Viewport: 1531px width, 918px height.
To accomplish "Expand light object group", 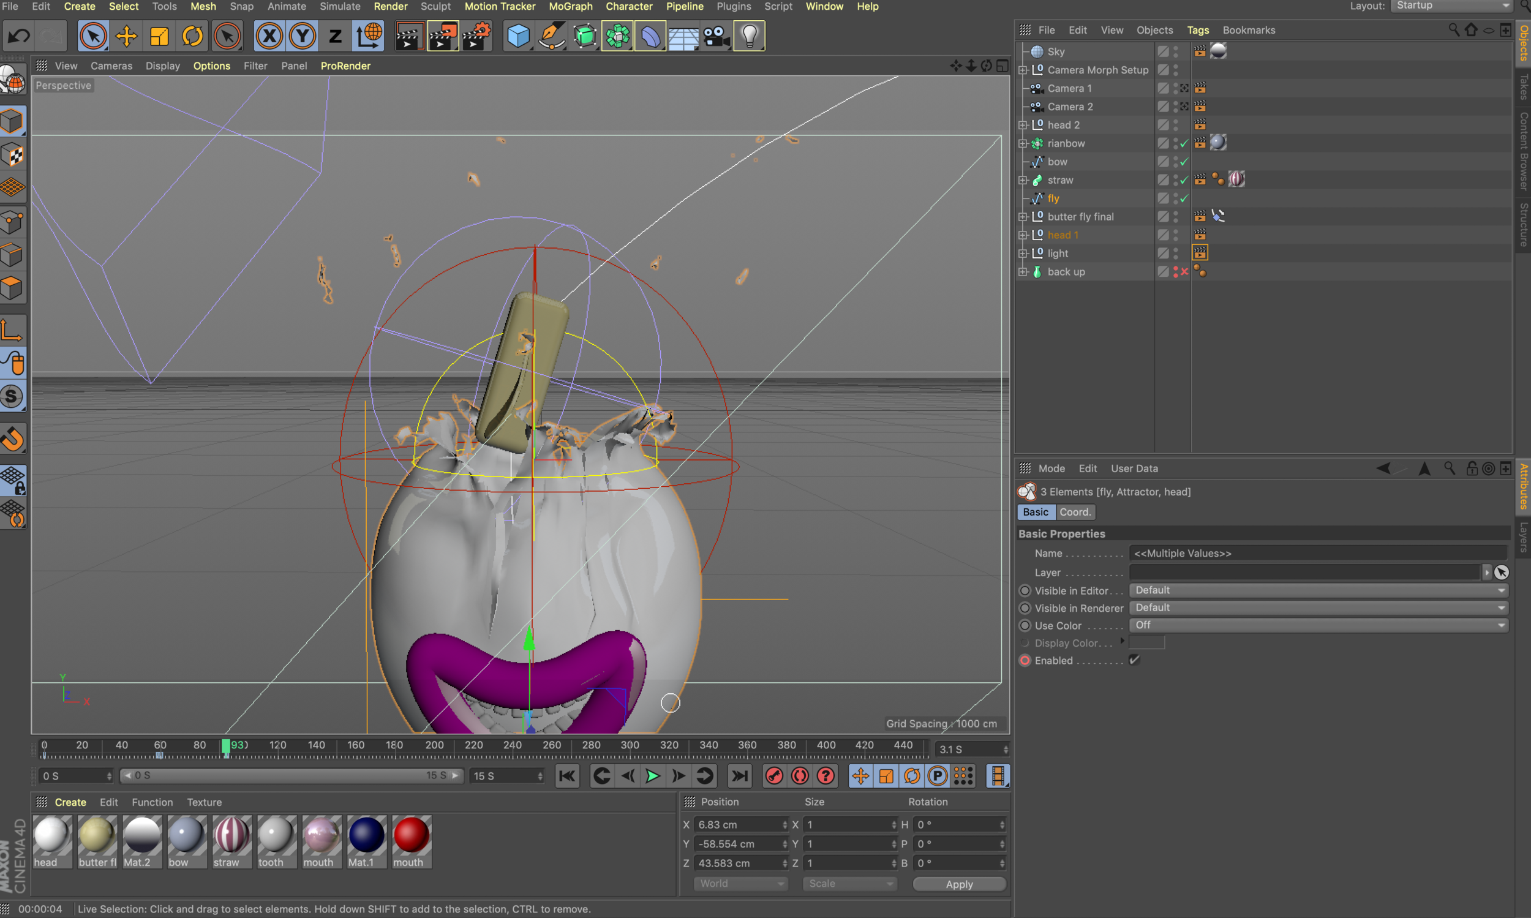I will [1023, 254].
